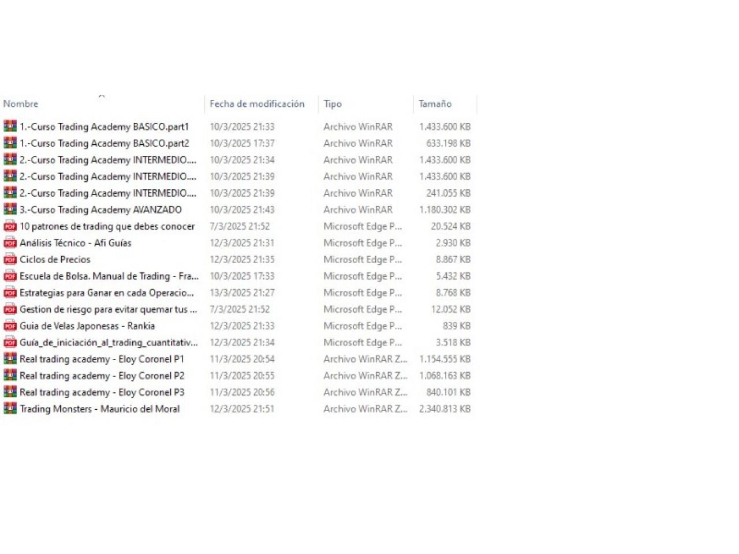Viewport: 739px width, 554px height.
Task: Select file name 'Guia de Velas Japonesas - Rankia'
Action: pyautogui.click(x=87, y=326)
